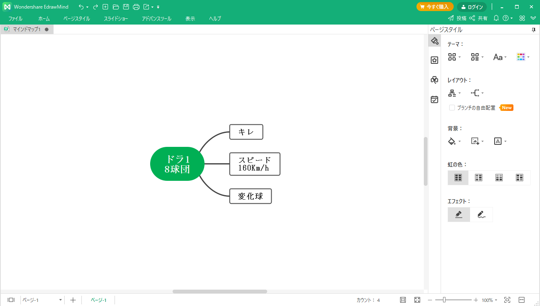Screen dimensions: 540x306
Task: Open the ページスタイル menu tab
Action: [x=76, y=19]
